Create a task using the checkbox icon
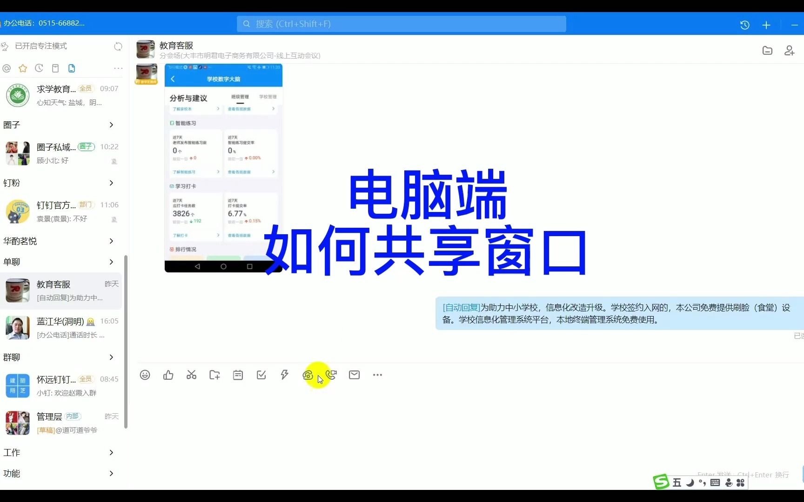Viewport: 804px width, 502px height. (261, 375)
